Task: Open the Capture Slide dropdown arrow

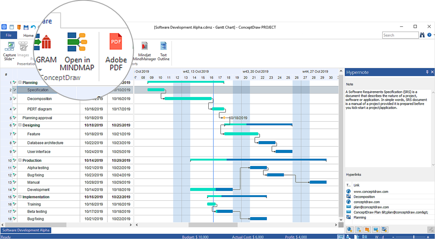Action: (x=14, y=59)
